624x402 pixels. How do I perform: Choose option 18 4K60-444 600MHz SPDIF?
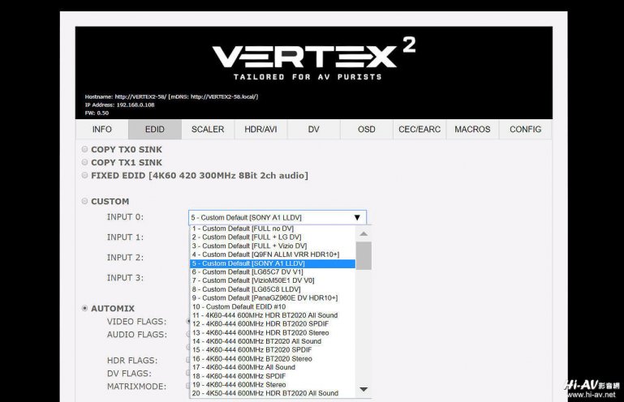273,376
